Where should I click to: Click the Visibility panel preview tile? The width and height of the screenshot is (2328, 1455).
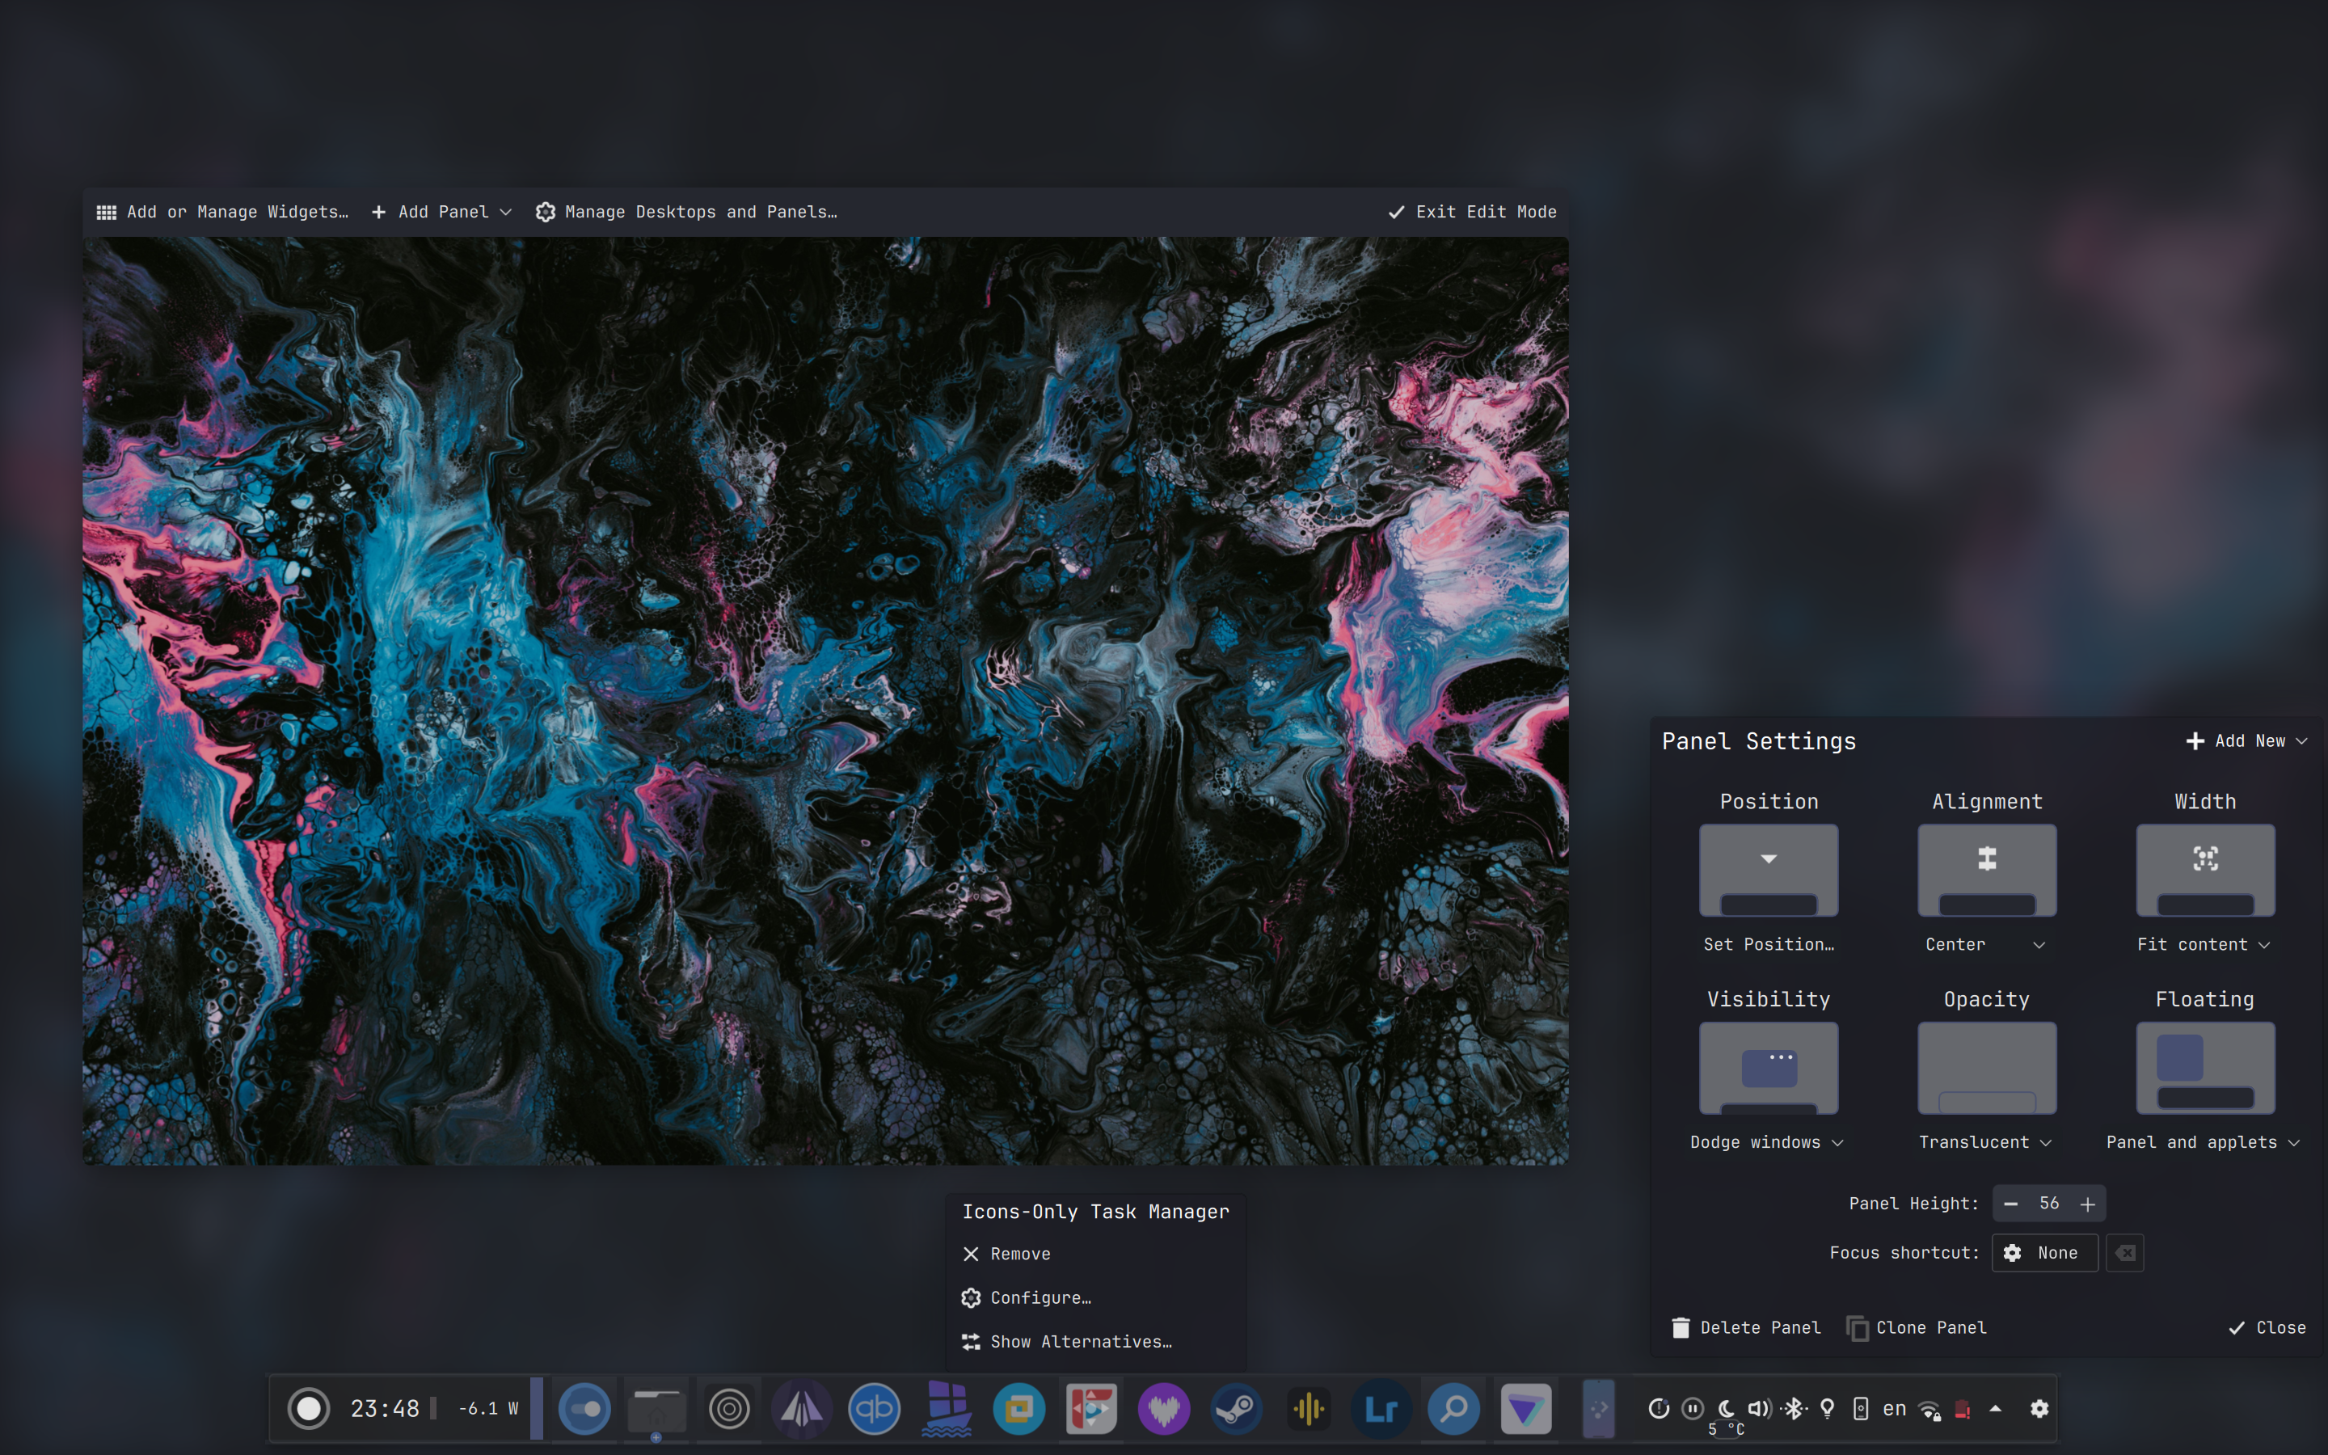tap(1768, 1067)
